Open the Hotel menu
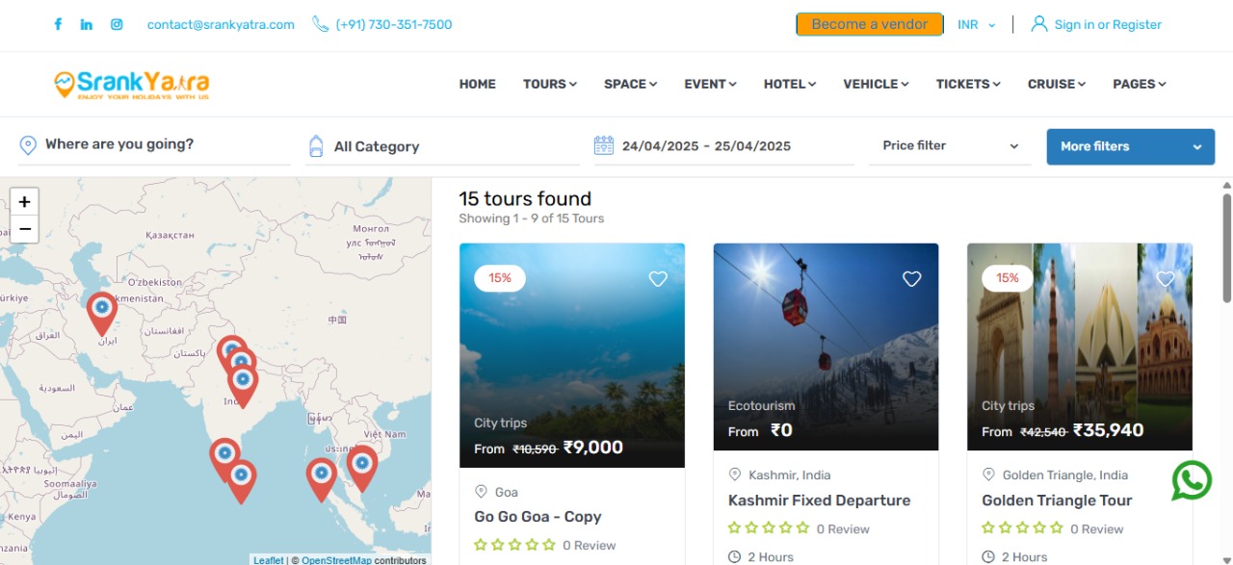1233x565 pixels. [789, 85]
